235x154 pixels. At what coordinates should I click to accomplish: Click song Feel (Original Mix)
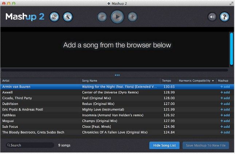96,98
